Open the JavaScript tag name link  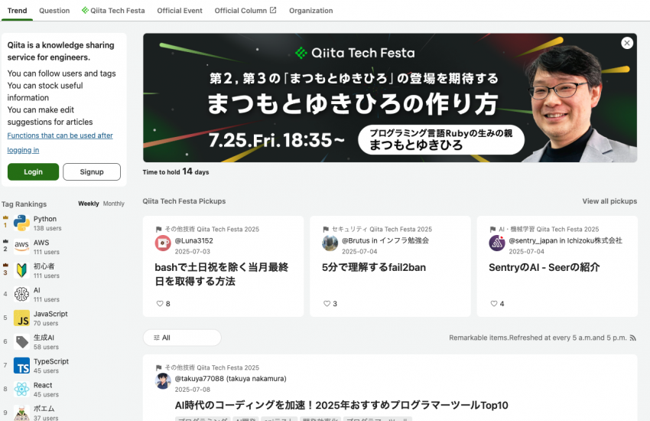click(x=50, y=314)
